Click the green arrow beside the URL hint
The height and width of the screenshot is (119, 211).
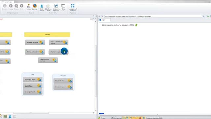tap(136, 25)
